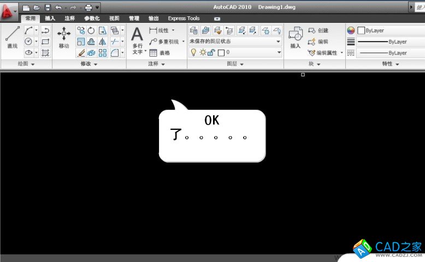The image size is (425, 262).
Task: Click the Layer Isolate icon
Action: (241, 31)
